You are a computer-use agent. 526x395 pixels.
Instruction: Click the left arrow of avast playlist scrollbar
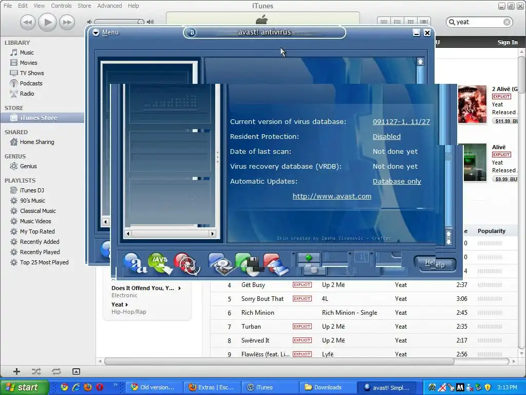point(128,234)
